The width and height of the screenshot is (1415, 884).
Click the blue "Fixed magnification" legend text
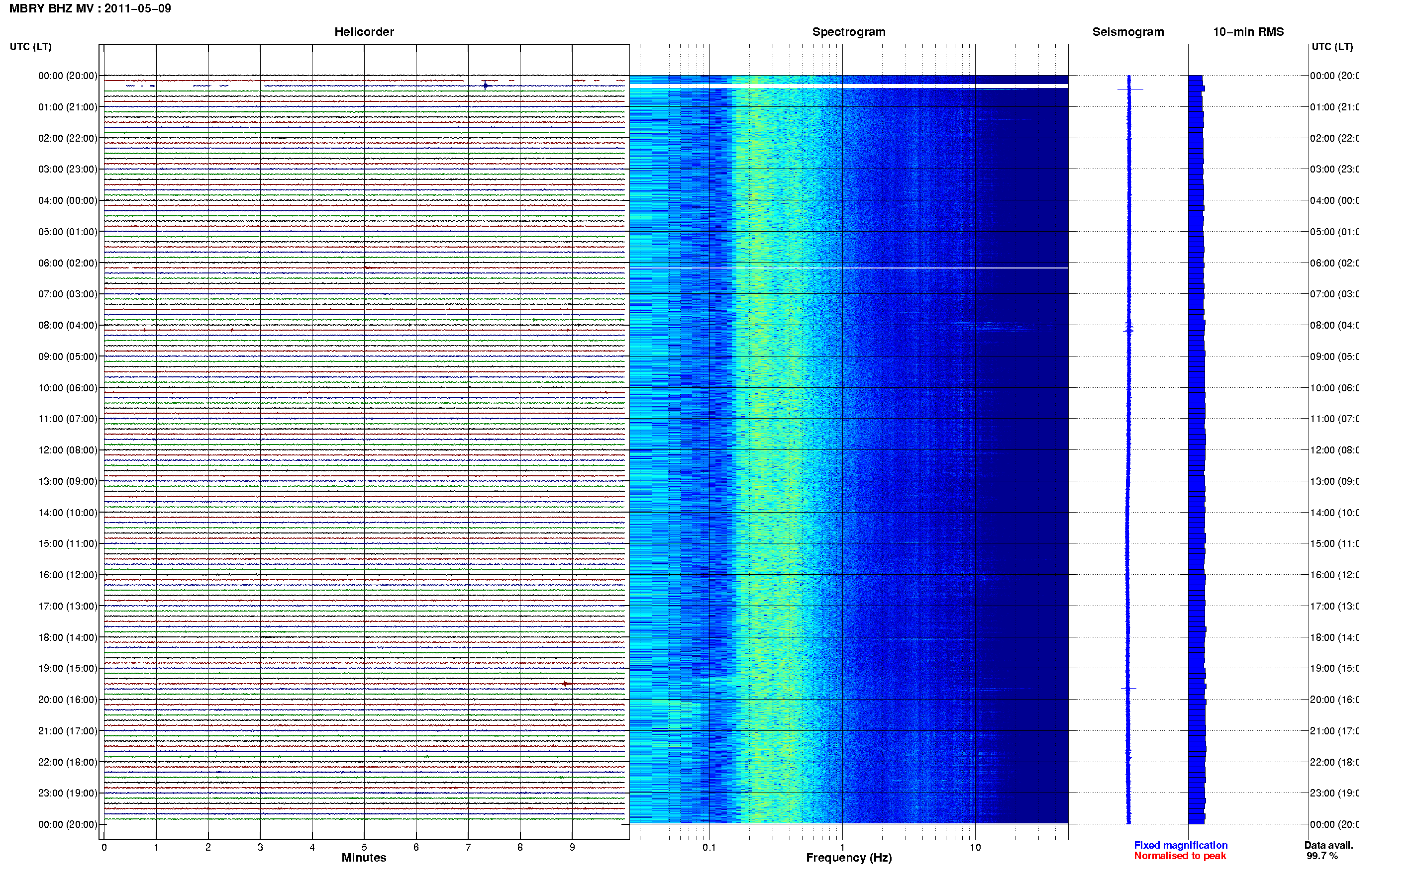(x=1181, y=845)
